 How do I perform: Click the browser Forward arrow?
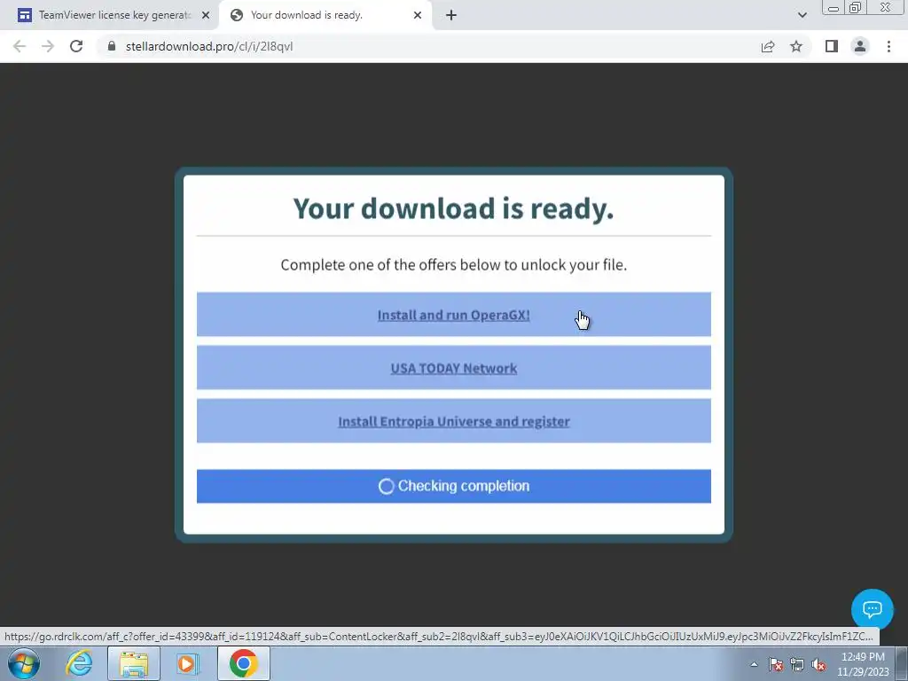(x=48, y=46)
